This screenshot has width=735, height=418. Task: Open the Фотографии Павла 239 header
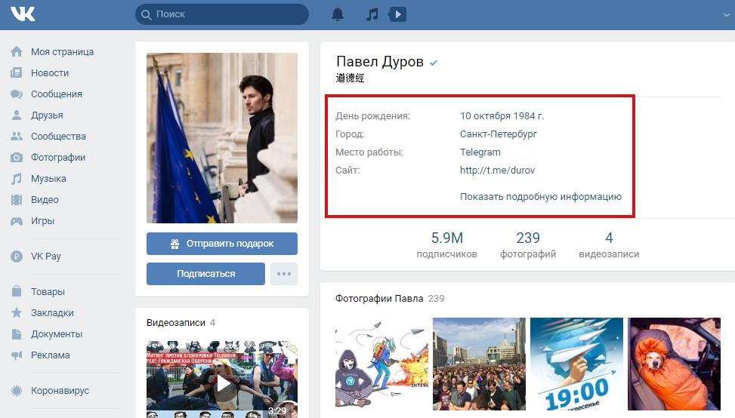pyautogui.click(x=390, y=299)
